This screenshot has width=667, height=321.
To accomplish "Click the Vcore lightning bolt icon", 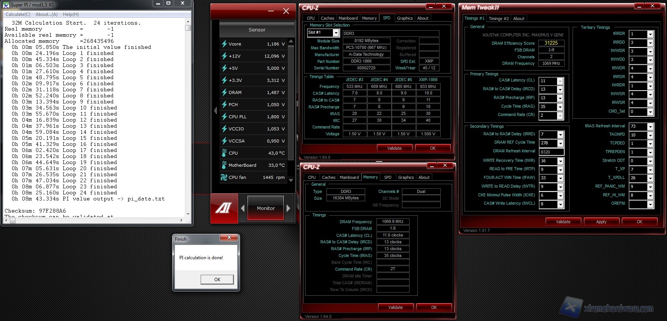I will coord(224,44).
